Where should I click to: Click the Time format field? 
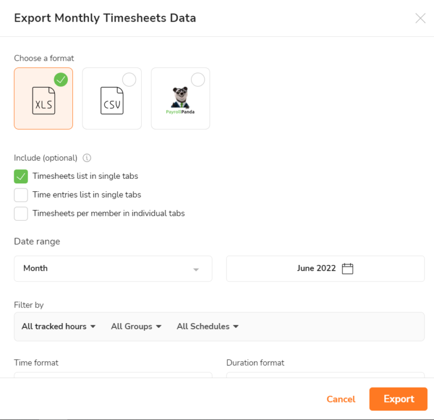pyautogui.click(x=113, y=374)
